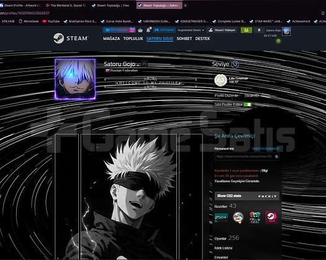Click the small avatar in the header corner
This screenshot has height=260, width=326.
pyautogui.click(x=286, y=32)
